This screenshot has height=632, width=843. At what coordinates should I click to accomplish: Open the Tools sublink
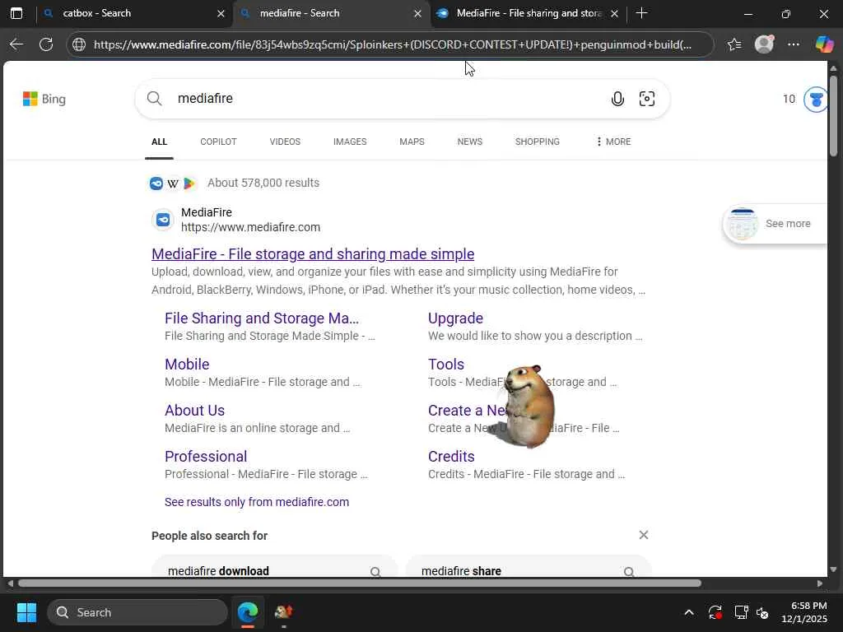pyautogui.click(x=445, y=365)
